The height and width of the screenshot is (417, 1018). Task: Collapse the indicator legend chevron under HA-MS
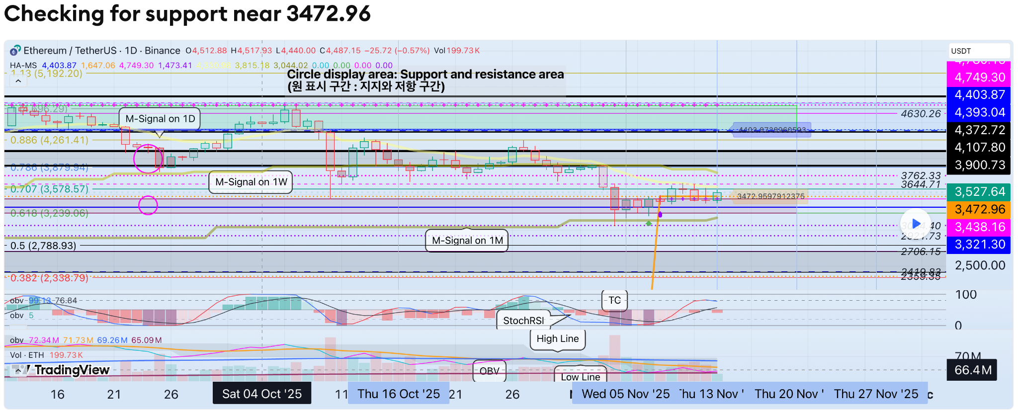coord(18,81)
